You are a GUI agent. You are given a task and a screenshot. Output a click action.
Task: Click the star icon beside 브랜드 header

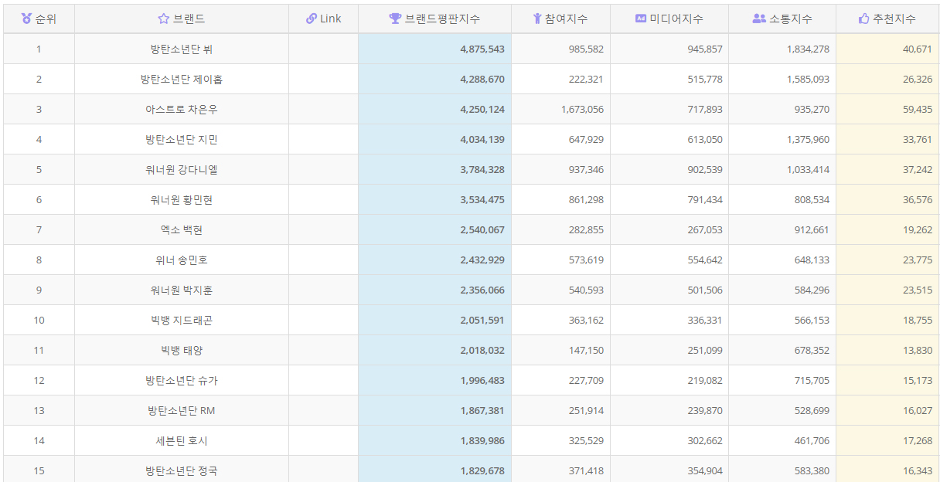(163, 19)
